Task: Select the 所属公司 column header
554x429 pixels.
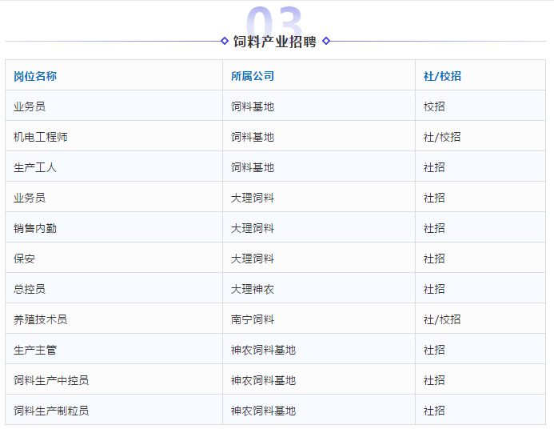Action: point(253,76)
